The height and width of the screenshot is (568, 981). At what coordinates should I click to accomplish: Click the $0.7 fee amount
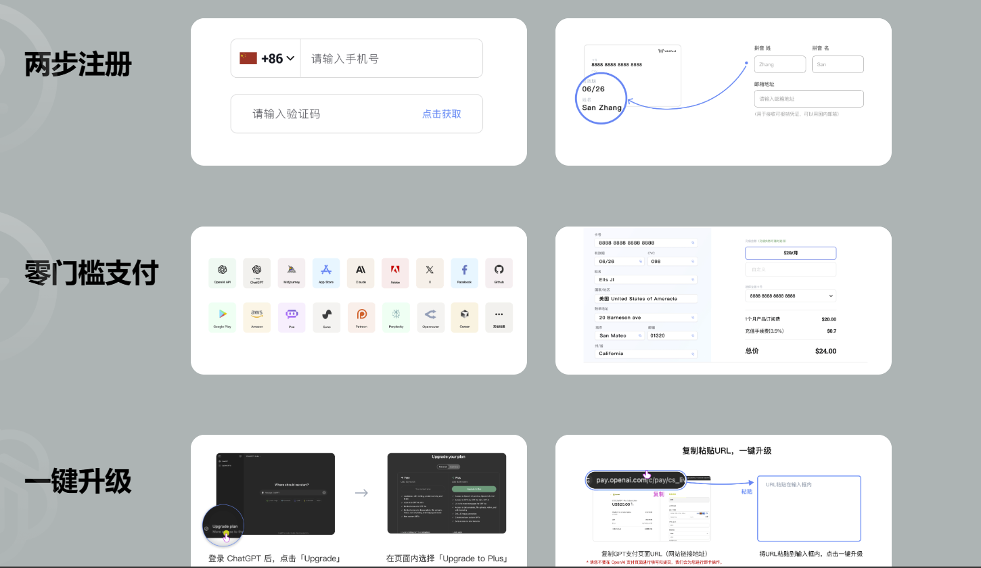[831, 331]
